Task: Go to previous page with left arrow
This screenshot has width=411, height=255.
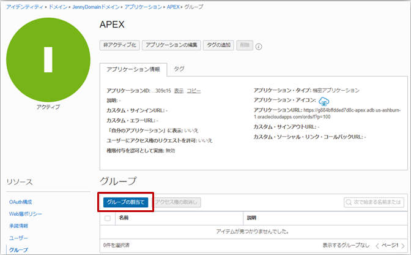Action: [377, 245]
